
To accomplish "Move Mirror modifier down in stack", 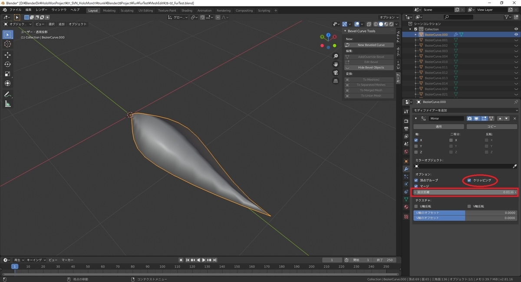I will [x=506, y=118].
